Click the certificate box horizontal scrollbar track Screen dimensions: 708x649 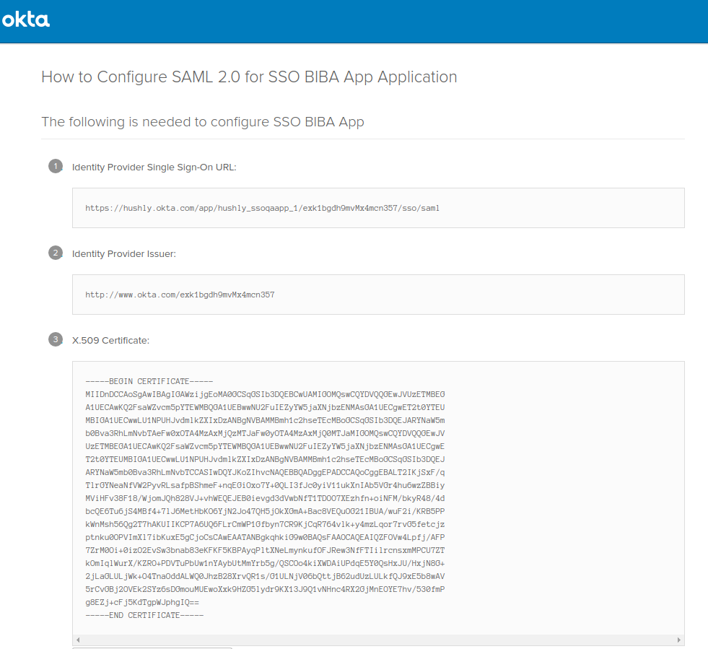(378, 640)
